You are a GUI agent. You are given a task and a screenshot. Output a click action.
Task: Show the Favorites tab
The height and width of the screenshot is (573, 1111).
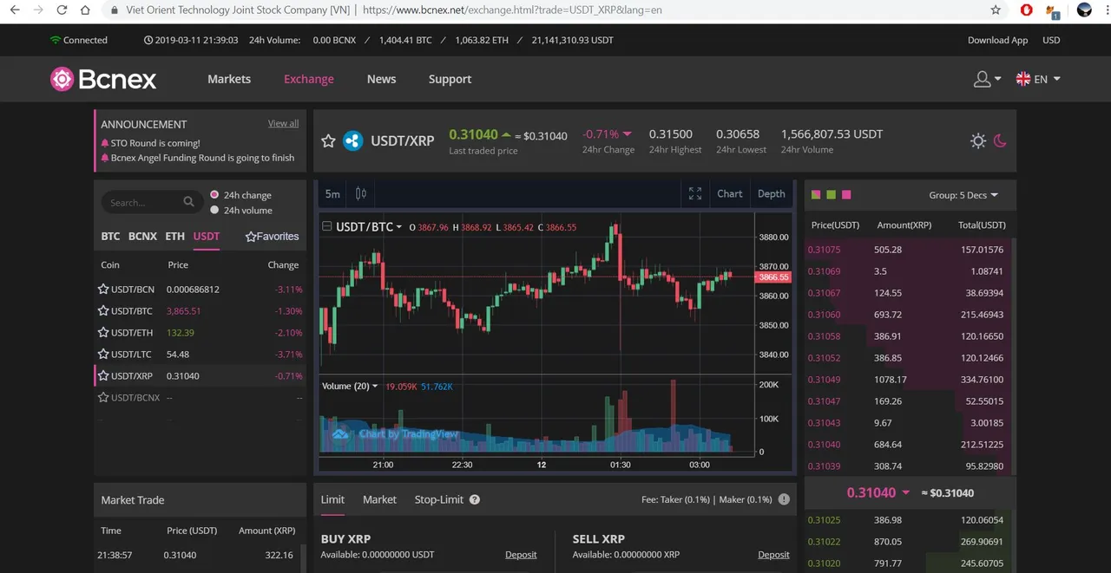coord(272,237)
